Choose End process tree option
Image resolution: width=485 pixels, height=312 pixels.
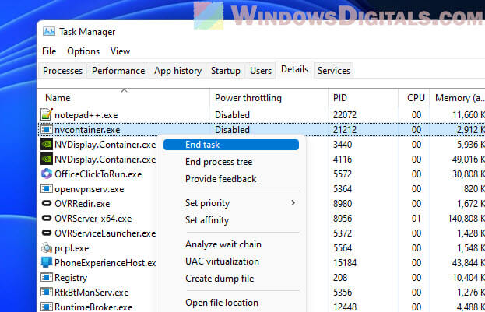(x=218, y=162)
